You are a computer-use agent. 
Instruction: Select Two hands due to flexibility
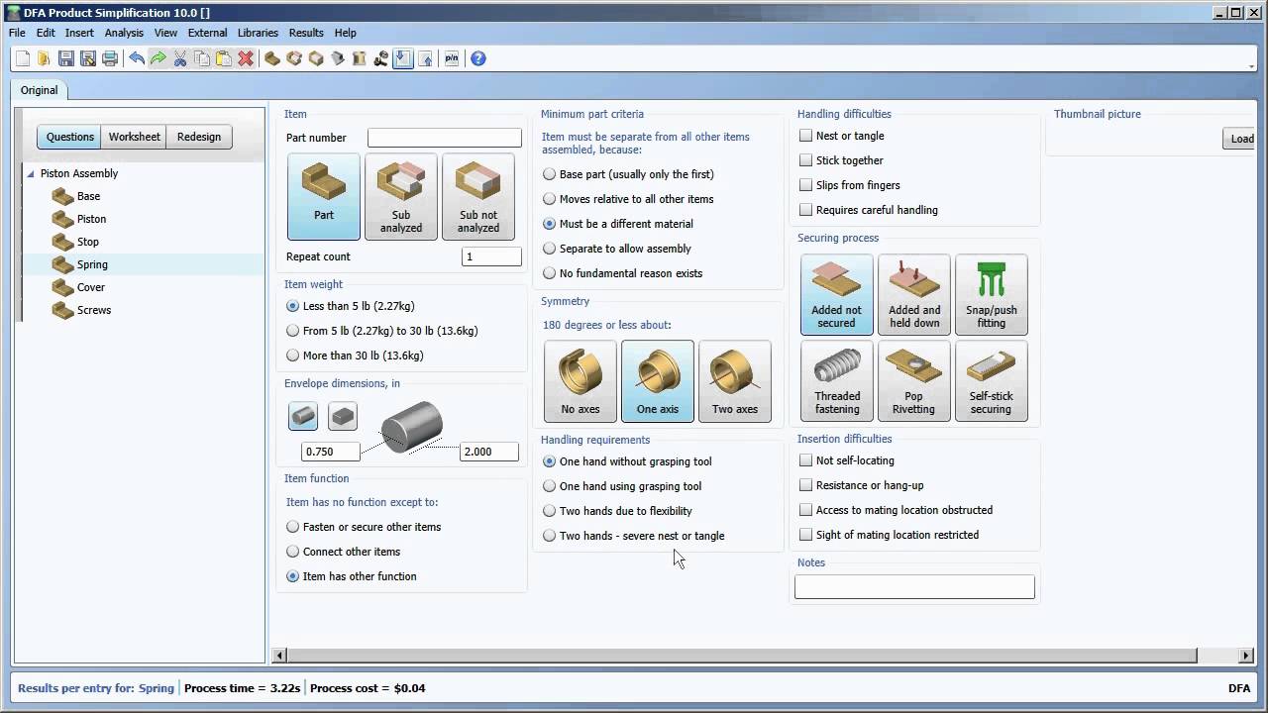point(617,511)
